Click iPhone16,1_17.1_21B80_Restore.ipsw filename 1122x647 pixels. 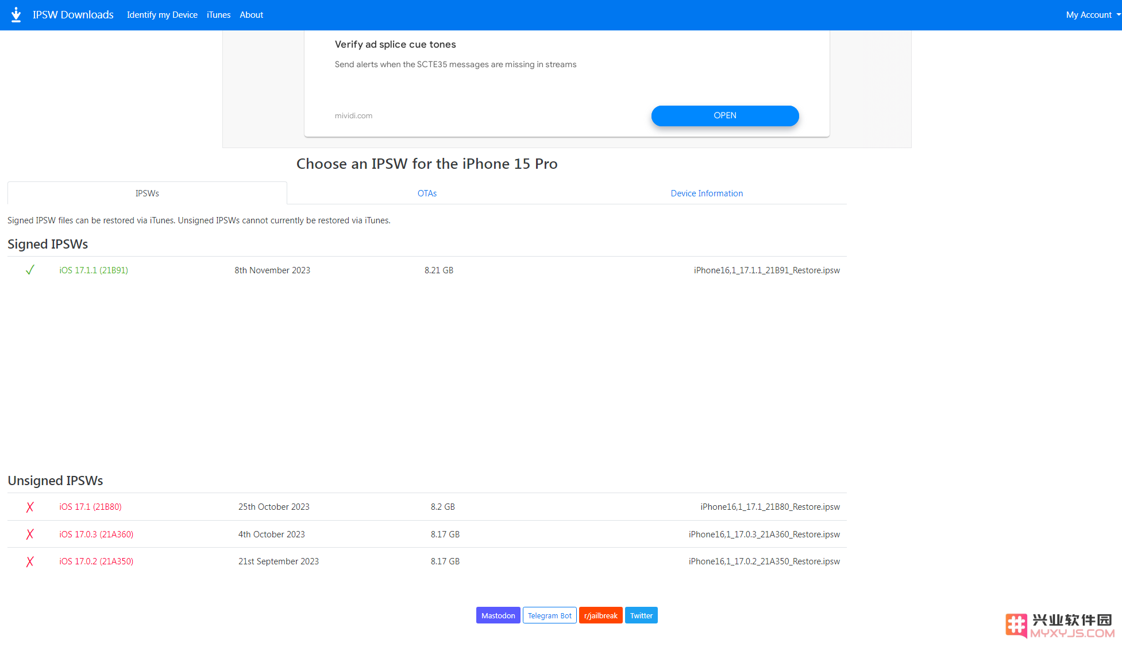tap(770, 507)
